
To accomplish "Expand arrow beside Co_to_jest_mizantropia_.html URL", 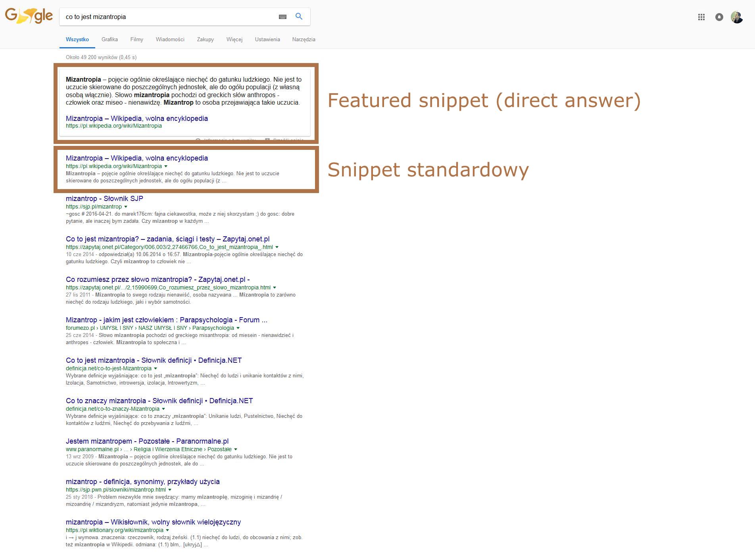I will [x=277, y=247].
